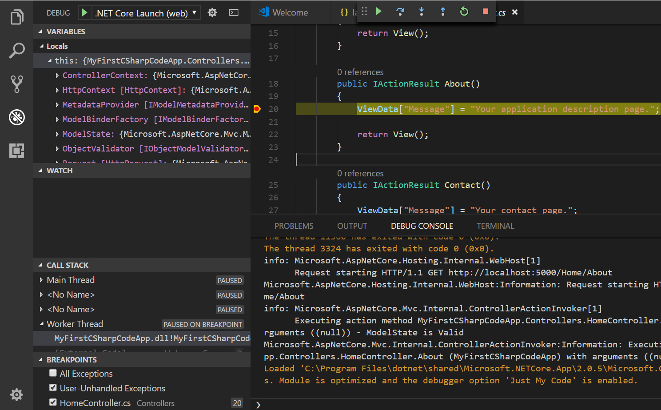Viewport: 661px width, 410px height.
Task: Open the Search view in activity bar
Action: pyautogui.click(x=17, y=51)
